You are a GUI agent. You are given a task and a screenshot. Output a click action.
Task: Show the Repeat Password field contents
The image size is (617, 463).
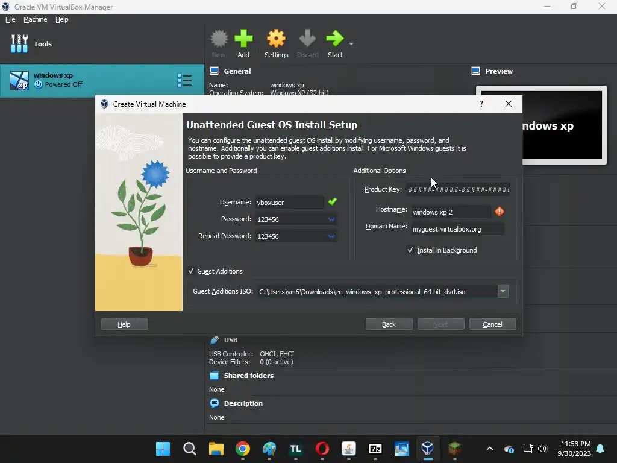click(x=331, y=236)
